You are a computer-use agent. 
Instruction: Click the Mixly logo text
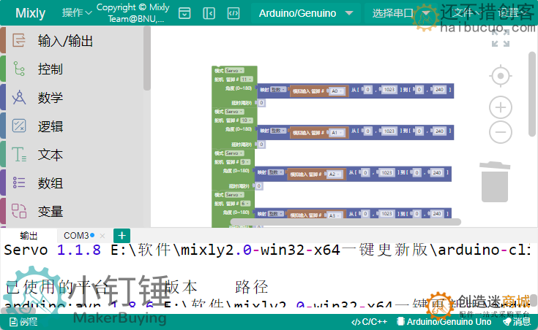click(x=30, y=13)
